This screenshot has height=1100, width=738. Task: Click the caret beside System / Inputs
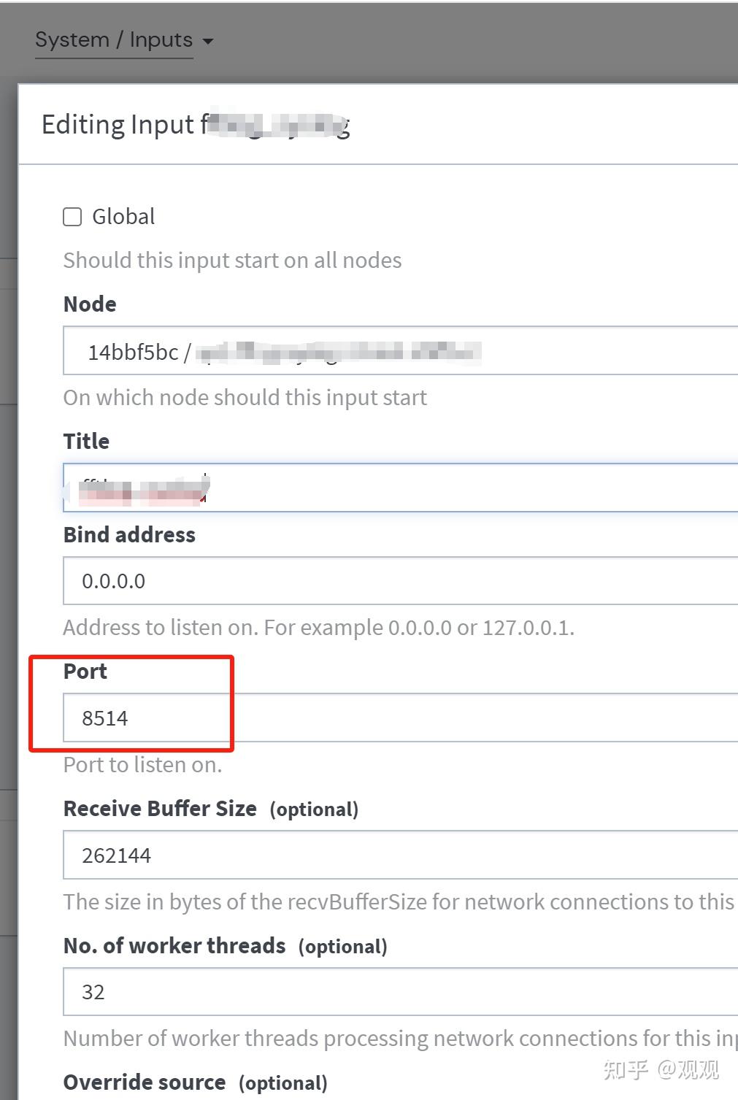pyautogui.click(x=208, y=41)
